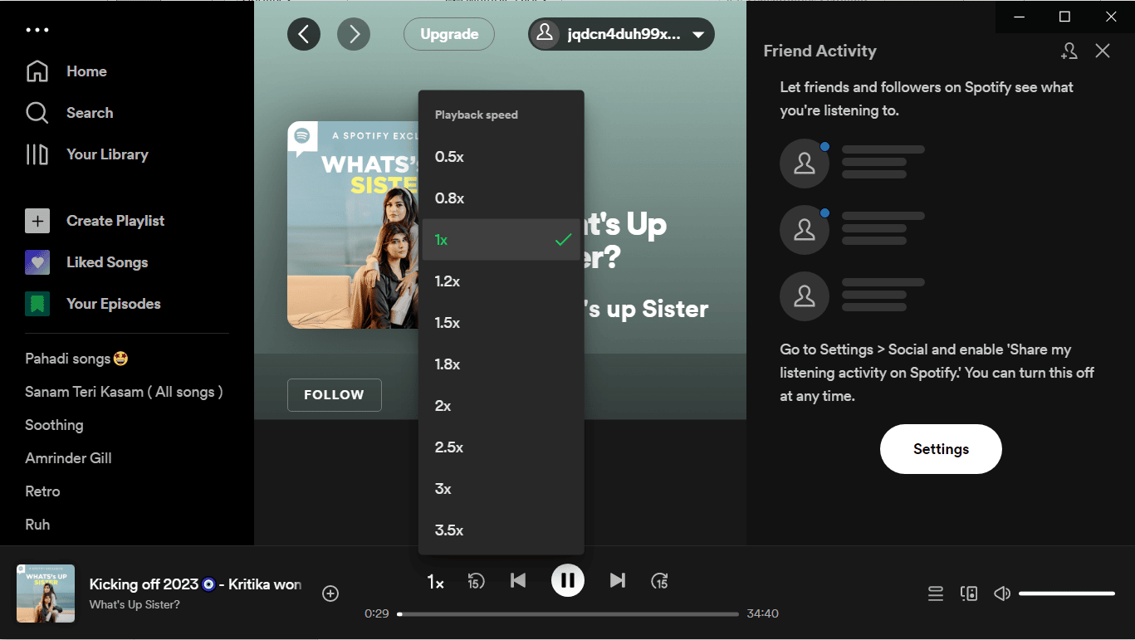Select 3x playback speed
1135x640 pixels.
[x=501, y=489]
